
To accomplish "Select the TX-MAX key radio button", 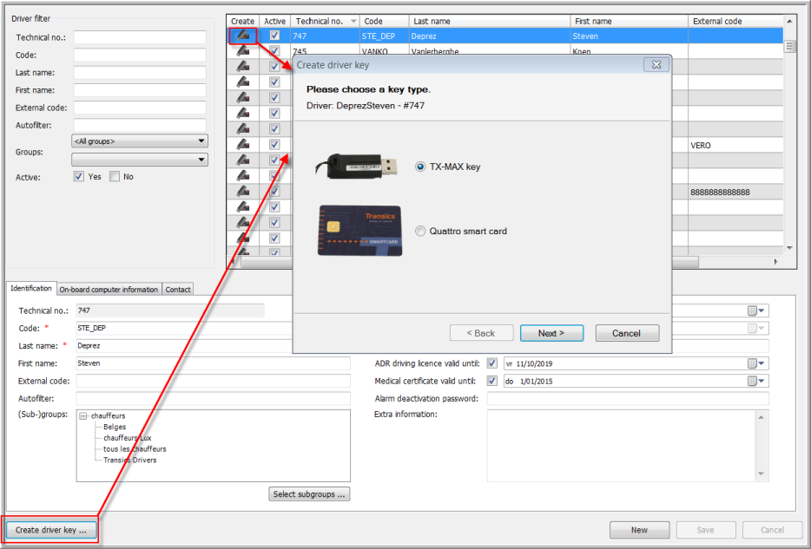I will pyautogui.click(x=421, y=167).
